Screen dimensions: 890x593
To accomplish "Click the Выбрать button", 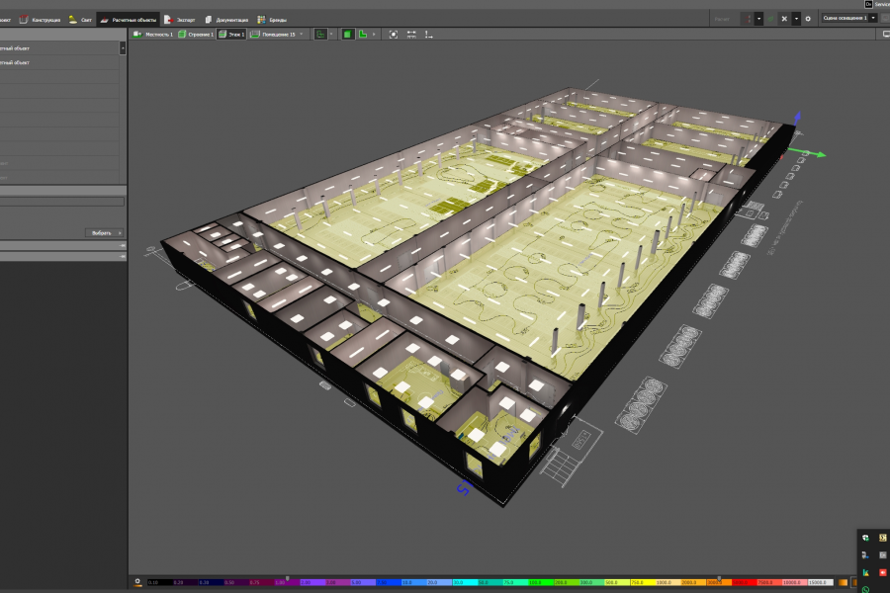I will coord(105,232).
